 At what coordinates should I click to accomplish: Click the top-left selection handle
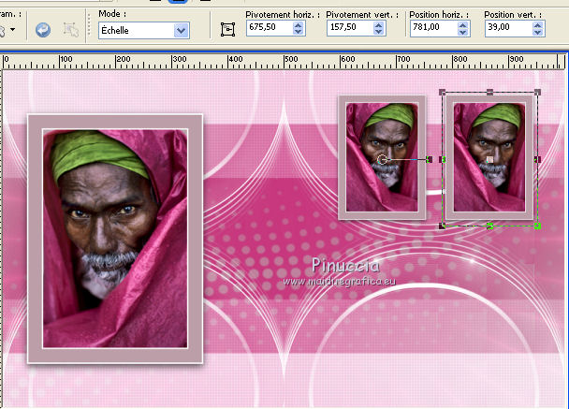tap(442, 92)
